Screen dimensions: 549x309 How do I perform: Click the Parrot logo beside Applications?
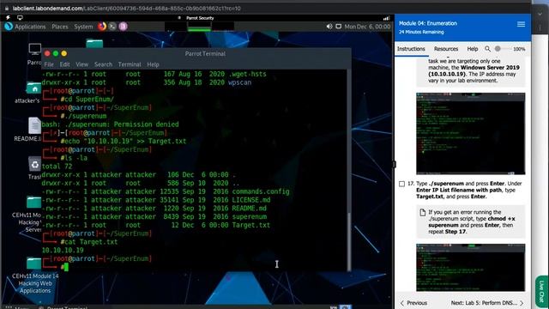tap(9, 27)
